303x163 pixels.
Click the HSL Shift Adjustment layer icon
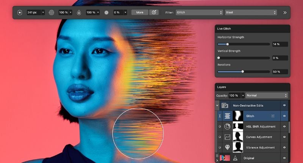[228, 126]
